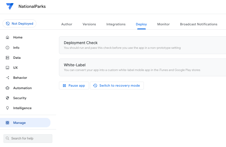Open the Info sidebar label
The width and height of the screenshot is (226, 147).
pos(16,48)
